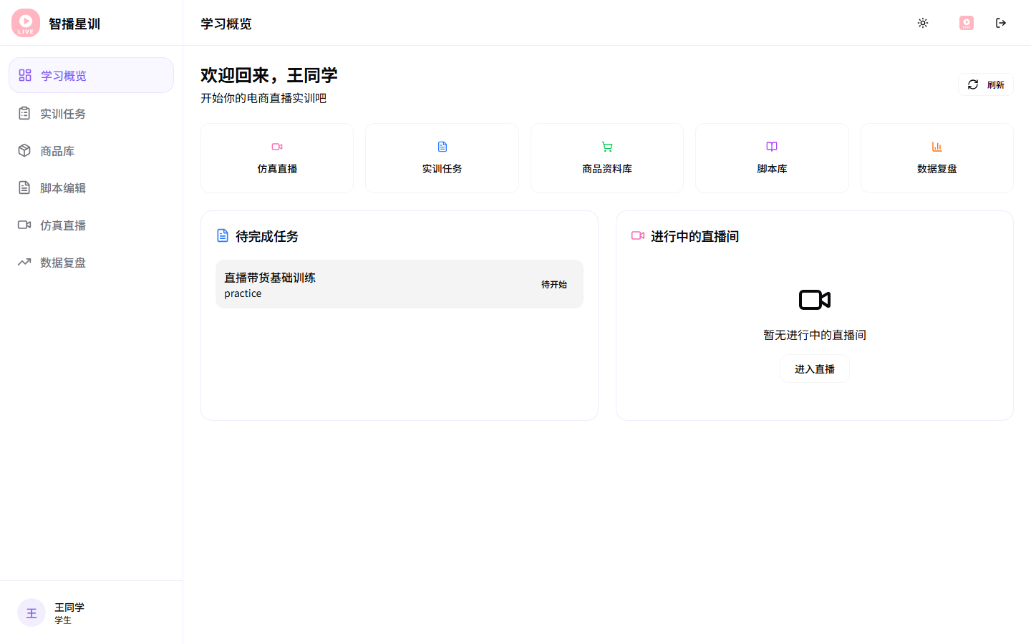
Task: Click the bar chart icon on 数据复盘 card
Action: pos(936,146)
